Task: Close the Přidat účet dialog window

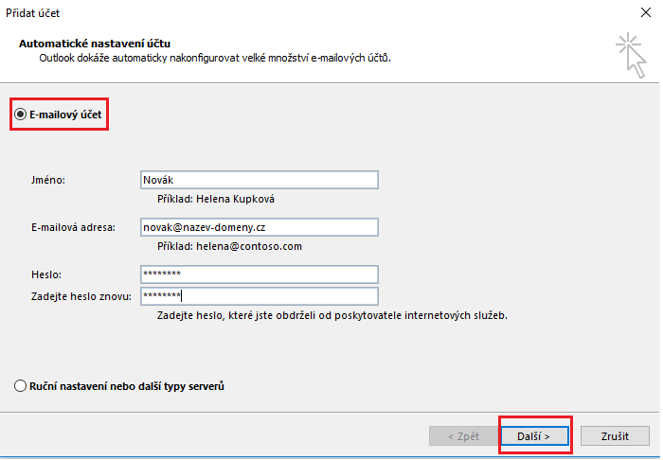Action: 646,13
